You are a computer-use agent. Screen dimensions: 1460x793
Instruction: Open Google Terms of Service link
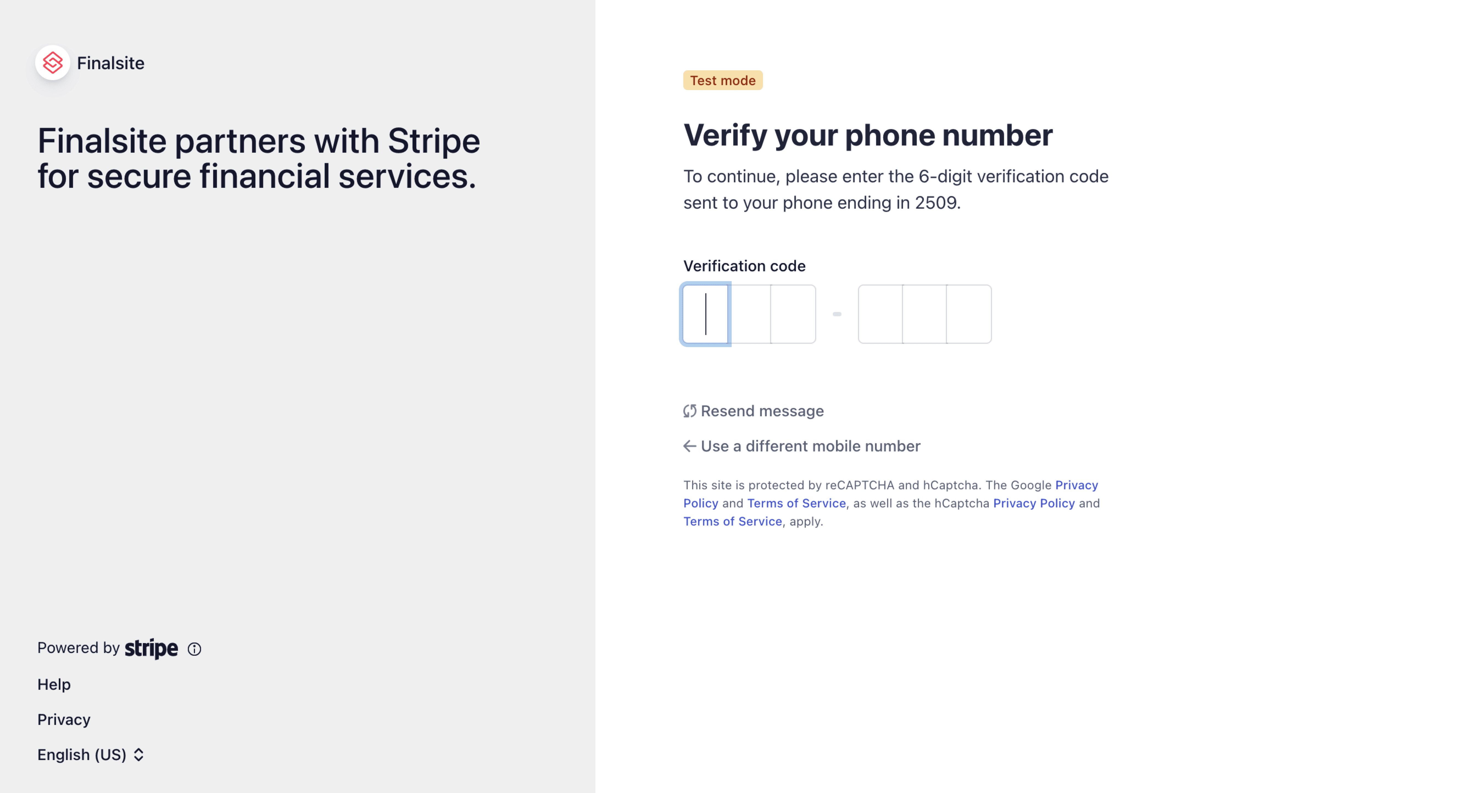coord(796,503)
